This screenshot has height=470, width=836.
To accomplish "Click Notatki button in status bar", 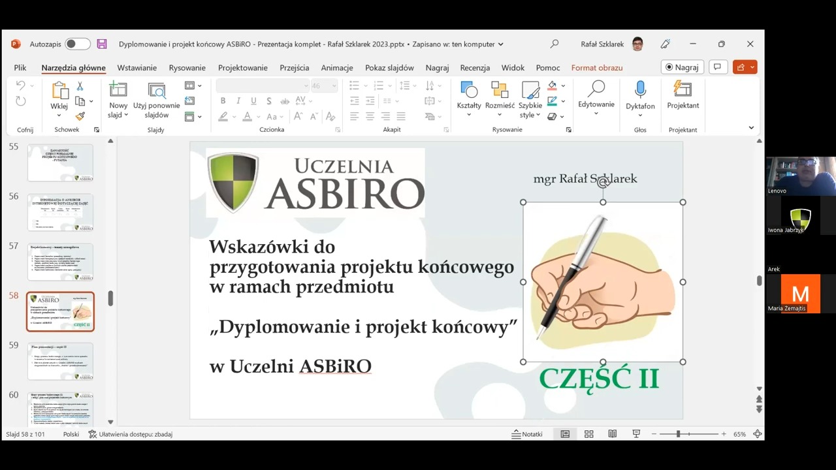I will pos(527,434).
